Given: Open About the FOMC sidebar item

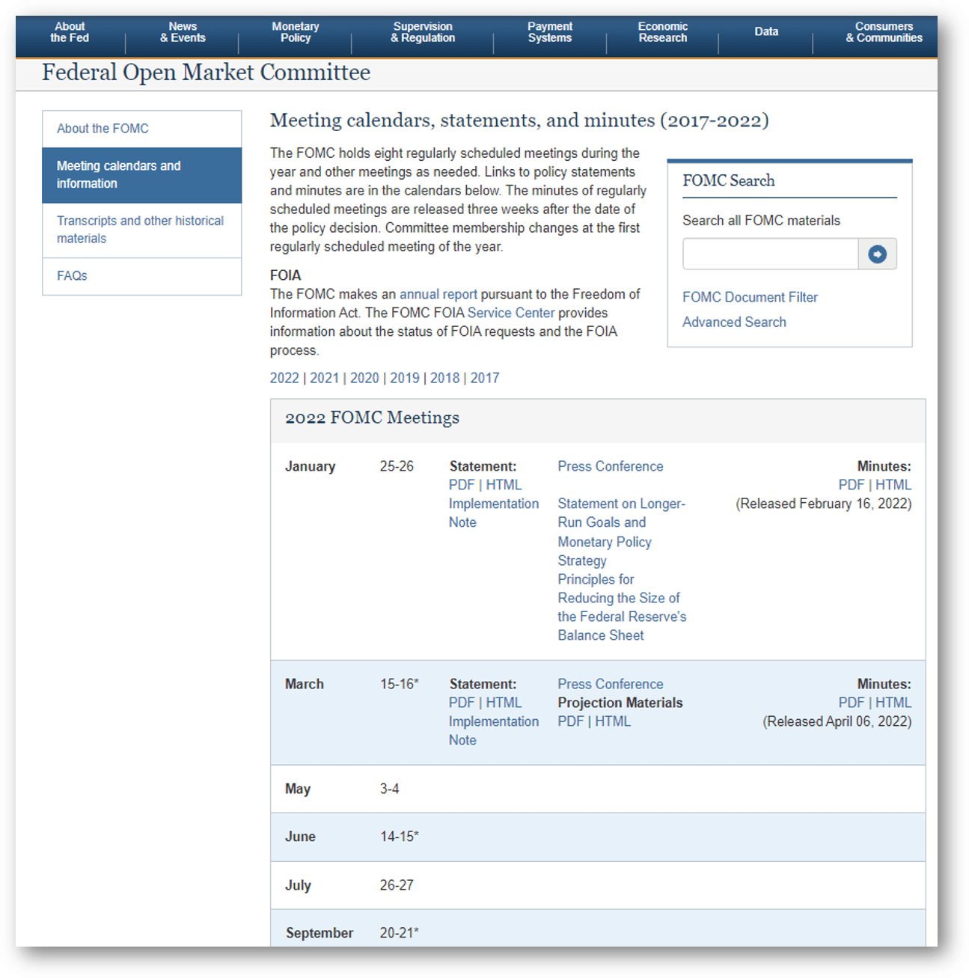Looking at the screenshot, I should click(x=103, y=129).
